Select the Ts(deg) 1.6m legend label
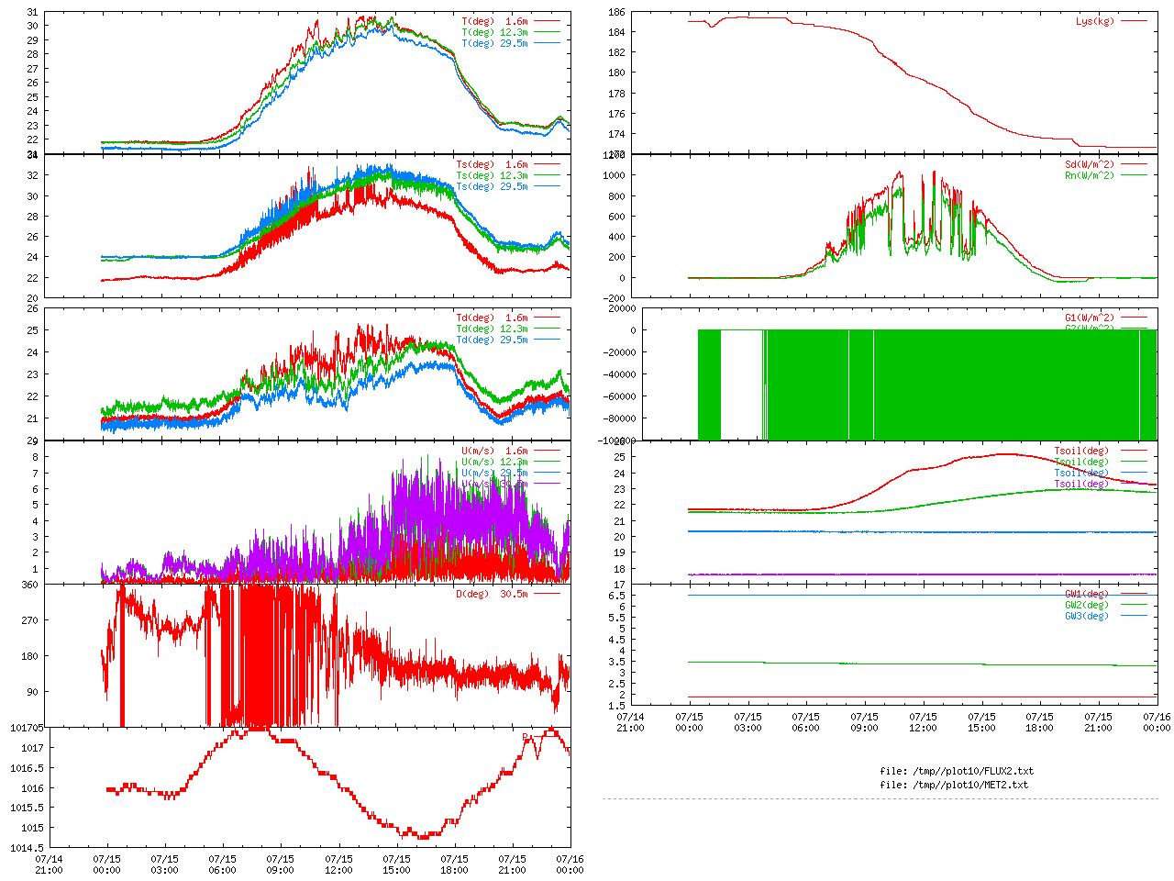The image size is (1174, 881). pos(492,165)
